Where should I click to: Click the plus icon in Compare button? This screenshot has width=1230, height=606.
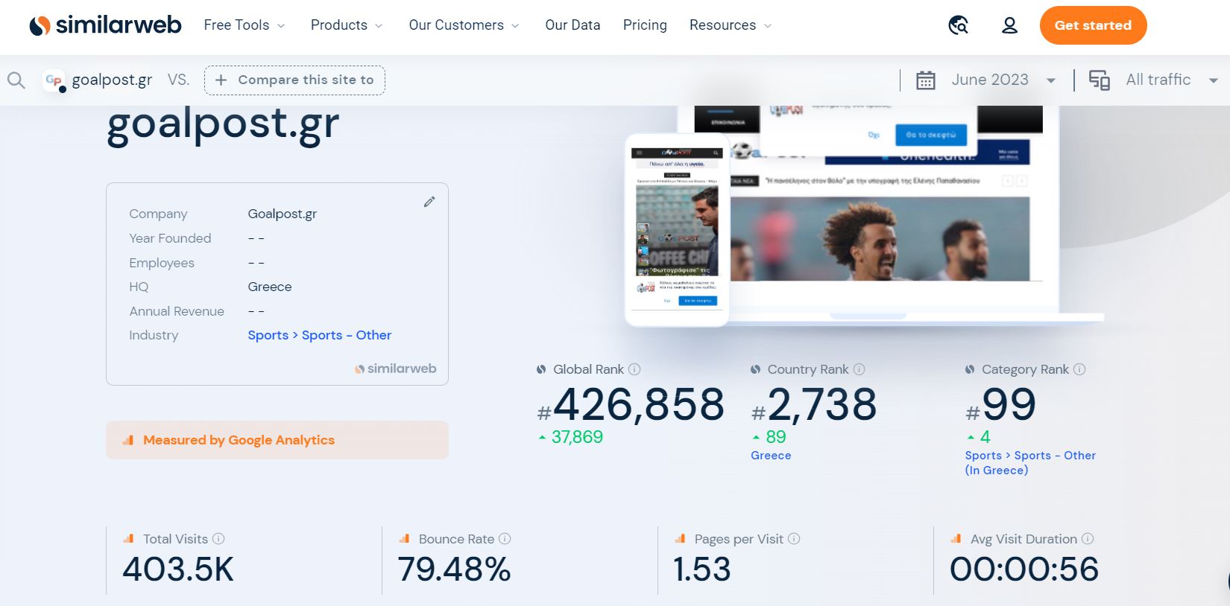[x=221, y=80]
